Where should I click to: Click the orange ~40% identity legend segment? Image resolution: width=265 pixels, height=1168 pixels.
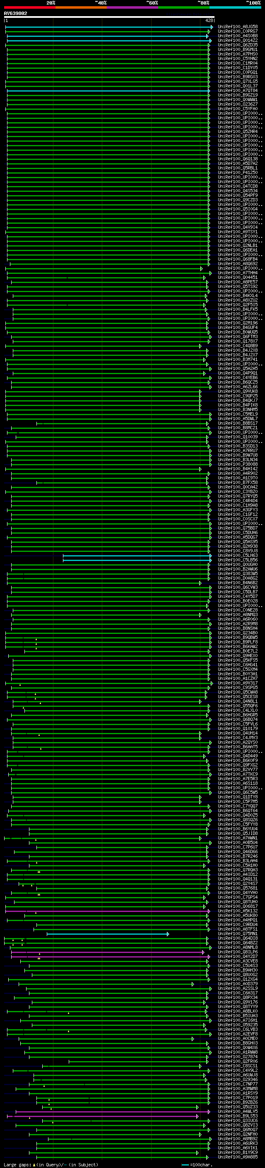point(81,7)
